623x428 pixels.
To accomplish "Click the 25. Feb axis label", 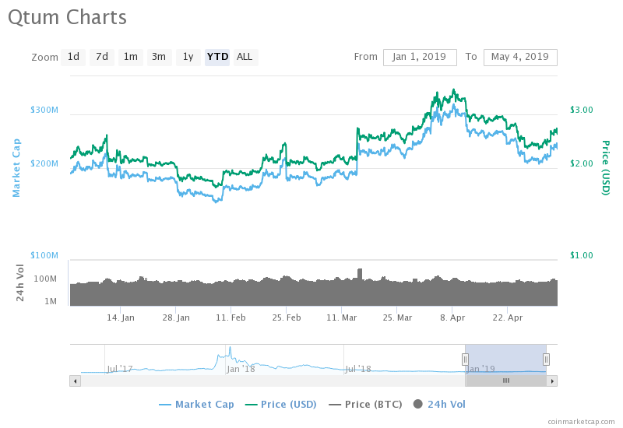I will (287, 317).
